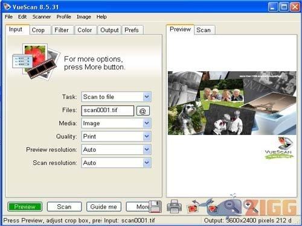Expand the Scan resolution dropdown

(x=116, y=163)
